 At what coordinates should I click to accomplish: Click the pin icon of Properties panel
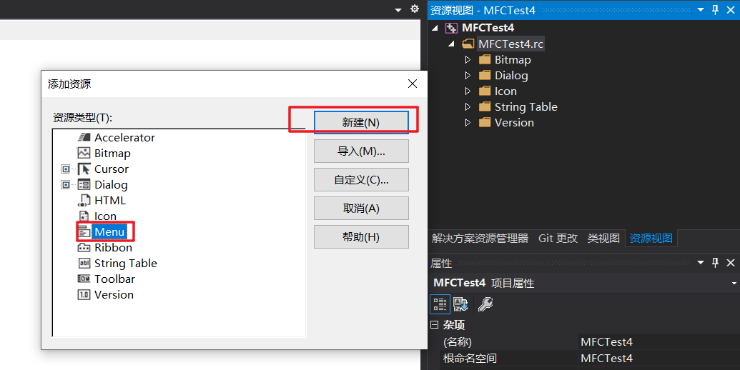click(716, 263)
